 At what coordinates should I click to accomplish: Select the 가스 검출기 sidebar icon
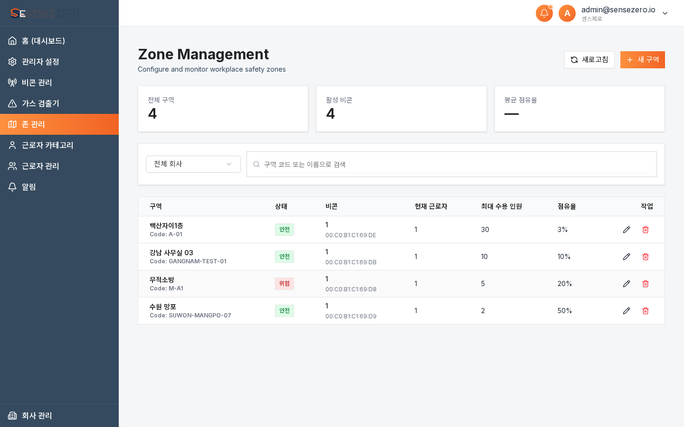(x=12, y=103)
